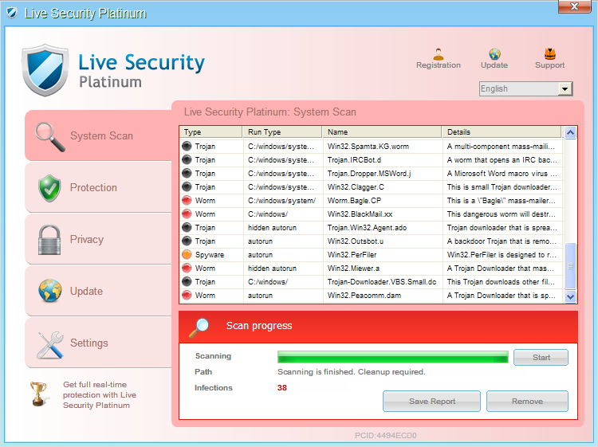This screenshot has width=598, height=447.
Task: Click the header Update link
Action: tap(494, 65)
